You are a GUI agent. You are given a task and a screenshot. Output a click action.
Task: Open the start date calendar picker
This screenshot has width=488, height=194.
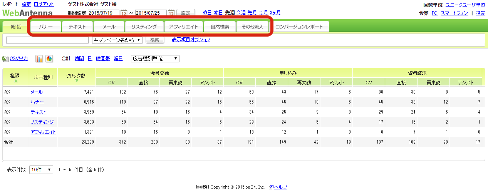click(124, 13)
